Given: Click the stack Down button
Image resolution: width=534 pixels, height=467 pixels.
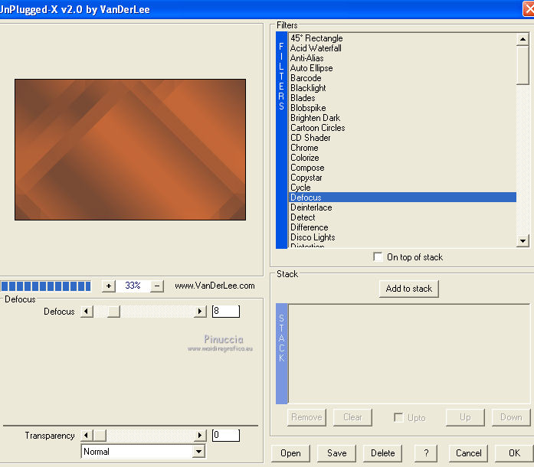Looking at the screenshot, I should [x=511, y=417].
